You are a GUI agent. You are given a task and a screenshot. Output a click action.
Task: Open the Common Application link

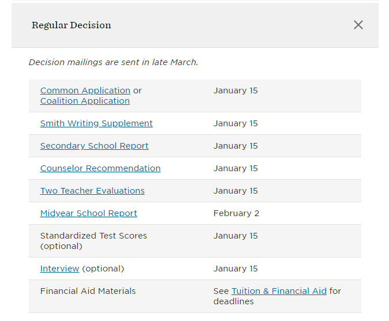coord(85,90)
